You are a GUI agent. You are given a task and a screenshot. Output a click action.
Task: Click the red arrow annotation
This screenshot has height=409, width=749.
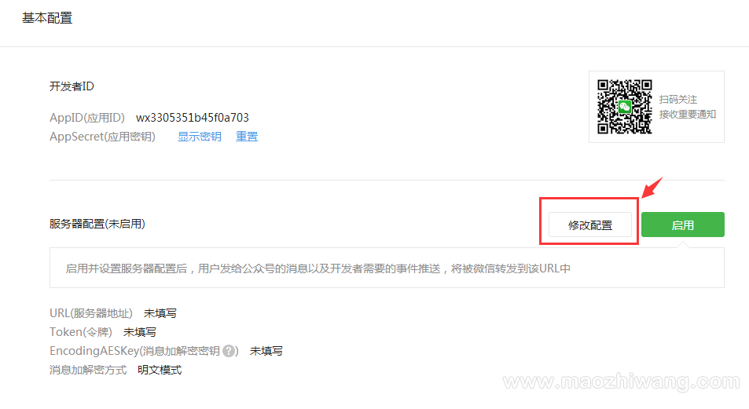[x=652, y=188]
